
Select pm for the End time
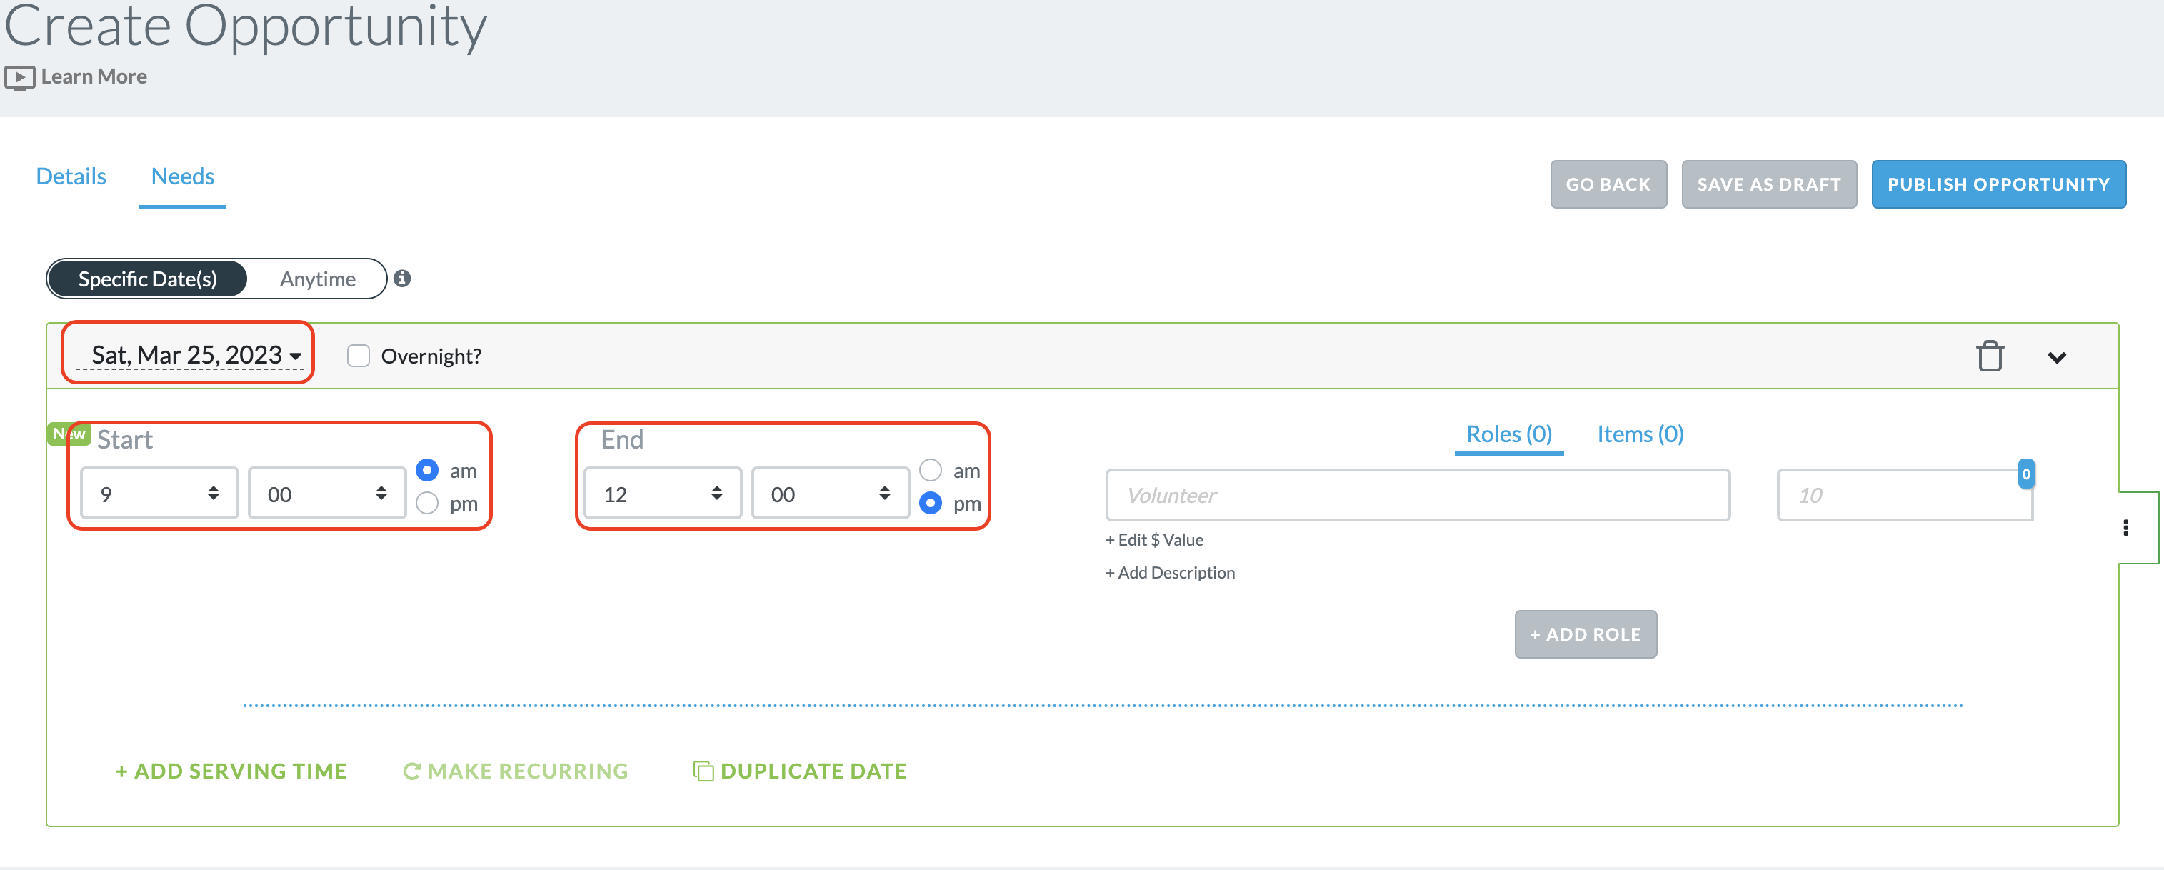coord(930,503)
